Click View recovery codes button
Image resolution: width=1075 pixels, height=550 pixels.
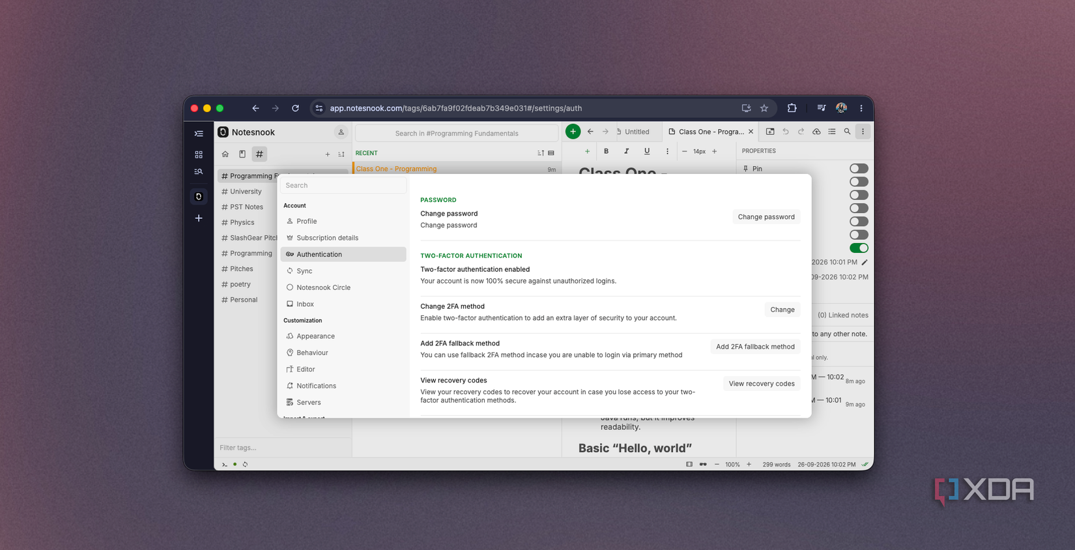tap(762, 384)
